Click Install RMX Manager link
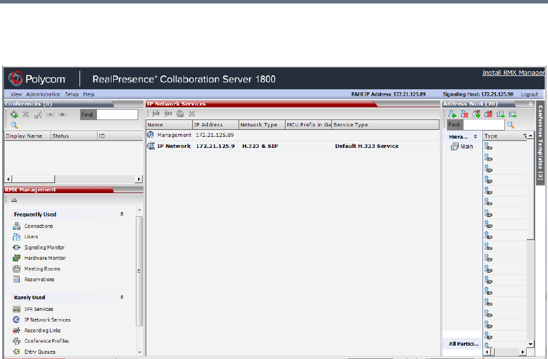This screenshot has height=359, width=548. click(513, 72)
